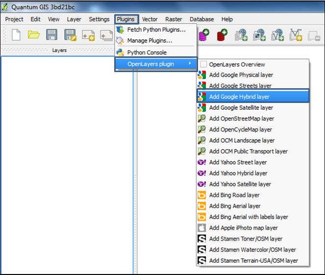Open project with the yellow folder icon
The image size is (325, 275).
point(34,35)
